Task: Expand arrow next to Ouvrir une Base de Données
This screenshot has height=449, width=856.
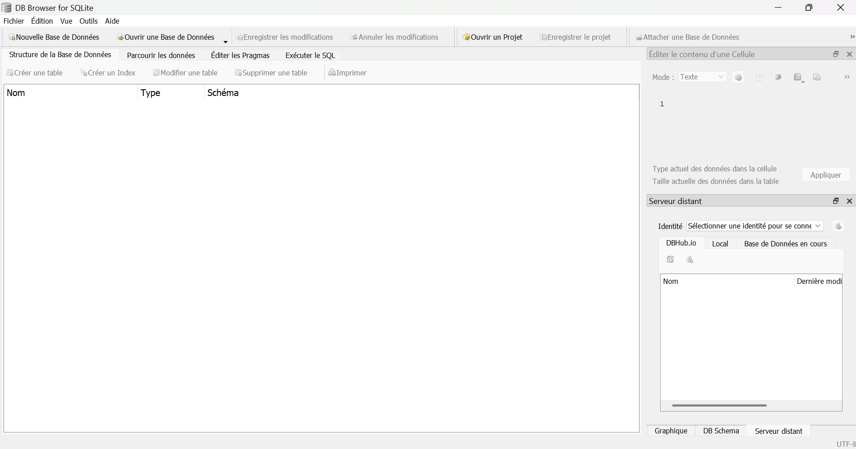Action: (x=225, y=42)
